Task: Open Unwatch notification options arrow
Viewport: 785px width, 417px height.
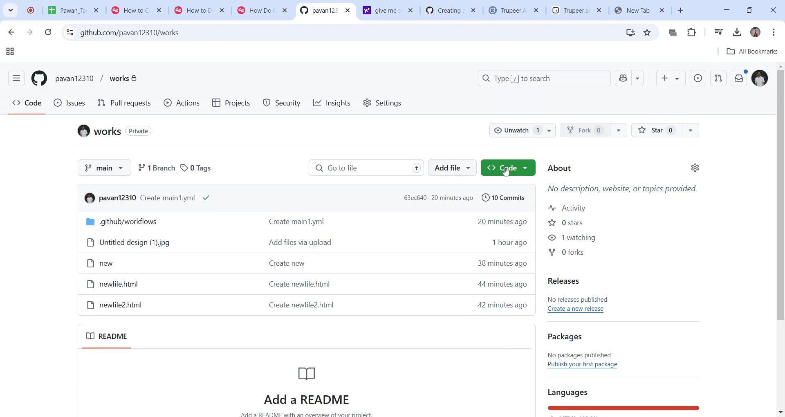Action: pyautogui.click(x=549, y=130)
